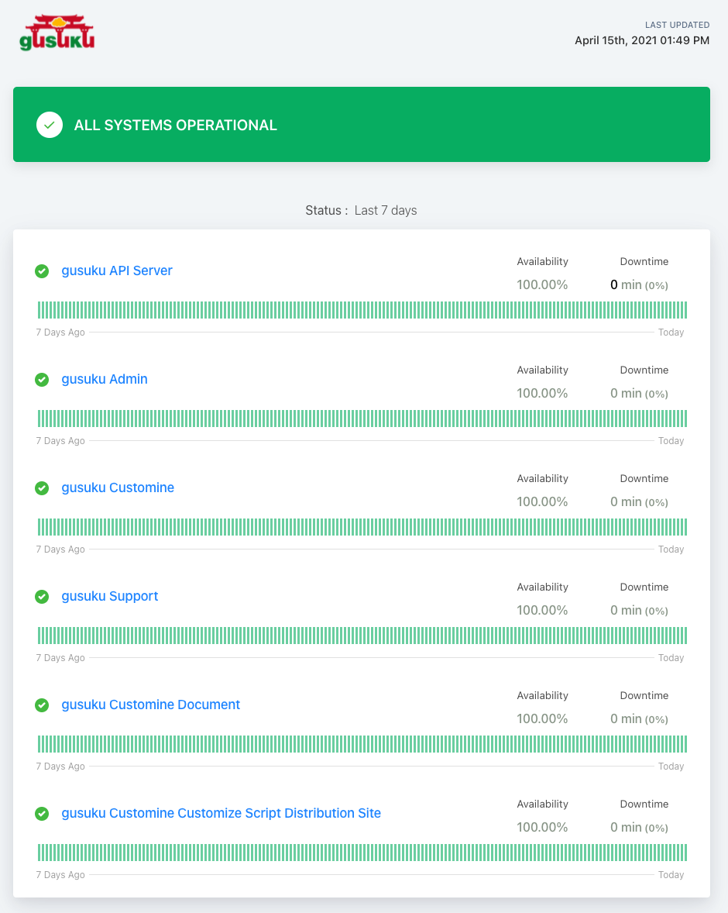Open the gusuku Admin link

(x=105, y=379)
